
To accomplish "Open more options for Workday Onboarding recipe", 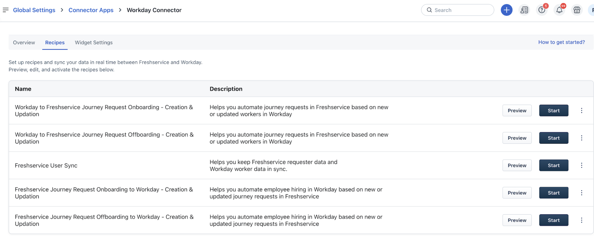I will (x=582, y=110).
